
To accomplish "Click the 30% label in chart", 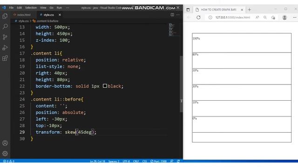I will click(x=196, y=86).
